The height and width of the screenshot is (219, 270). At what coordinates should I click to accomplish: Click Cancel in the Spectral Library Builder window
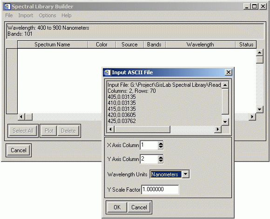pos(19,150)
